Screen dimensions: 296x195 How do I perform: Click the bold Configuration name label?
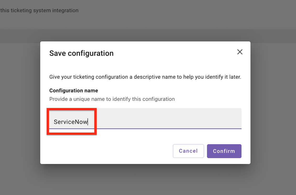click(x=74, y=91)
